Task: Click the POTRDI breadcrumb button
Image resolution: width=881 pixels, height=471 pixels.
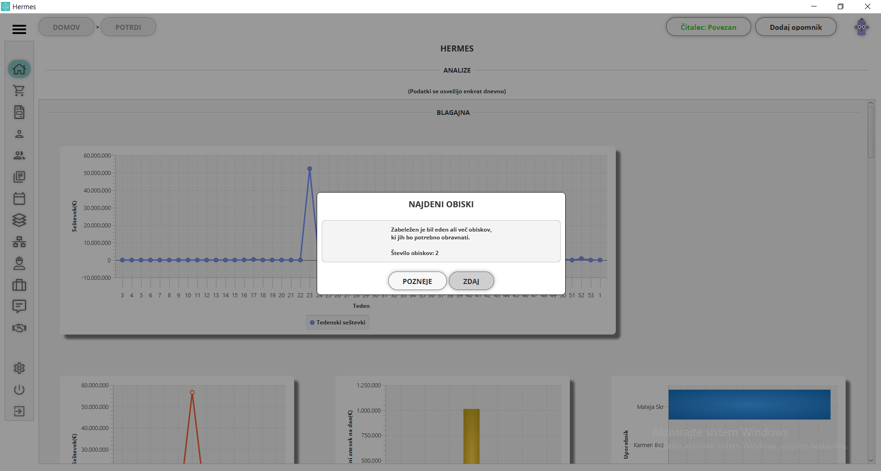Action: [128, 27]
